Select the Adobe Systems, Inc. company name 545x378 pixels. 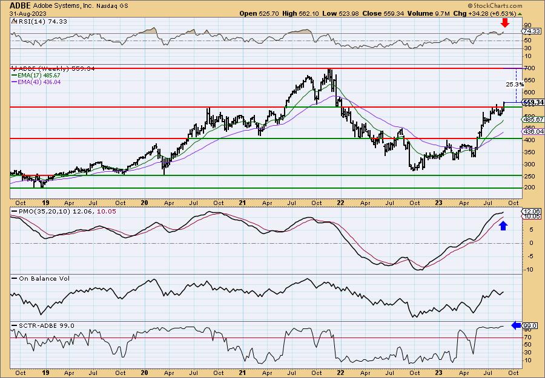(62, 6)
